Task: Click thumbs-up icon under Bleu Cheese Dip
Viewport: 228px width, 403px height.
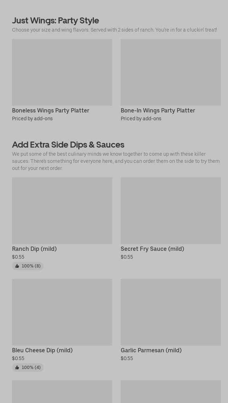Action: (x=17, y=368)
